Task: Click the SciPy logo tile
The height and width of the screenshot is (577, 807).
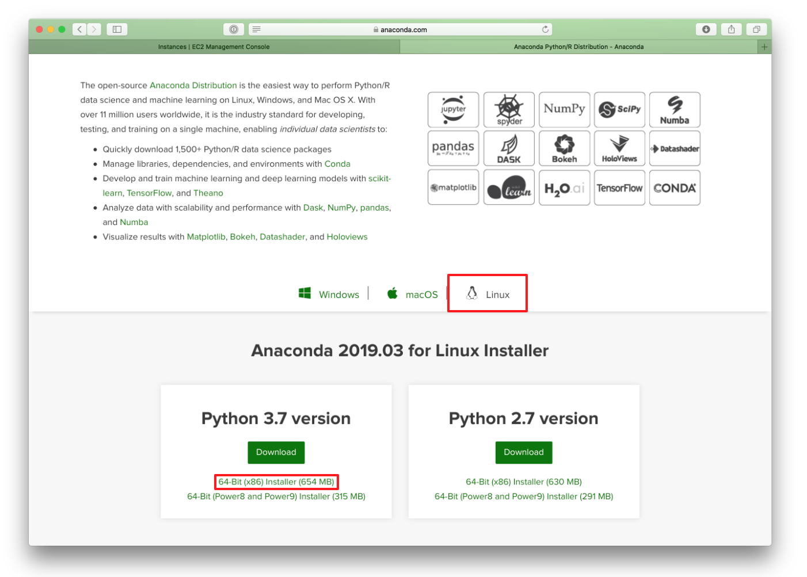Action: click(x=619, y=109)
